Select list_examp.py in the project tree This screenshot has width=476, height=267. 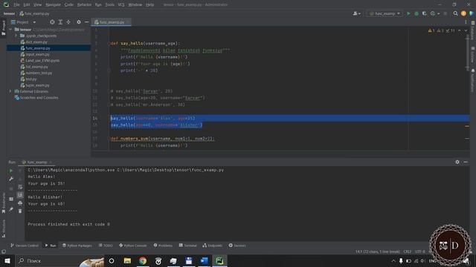36,67
